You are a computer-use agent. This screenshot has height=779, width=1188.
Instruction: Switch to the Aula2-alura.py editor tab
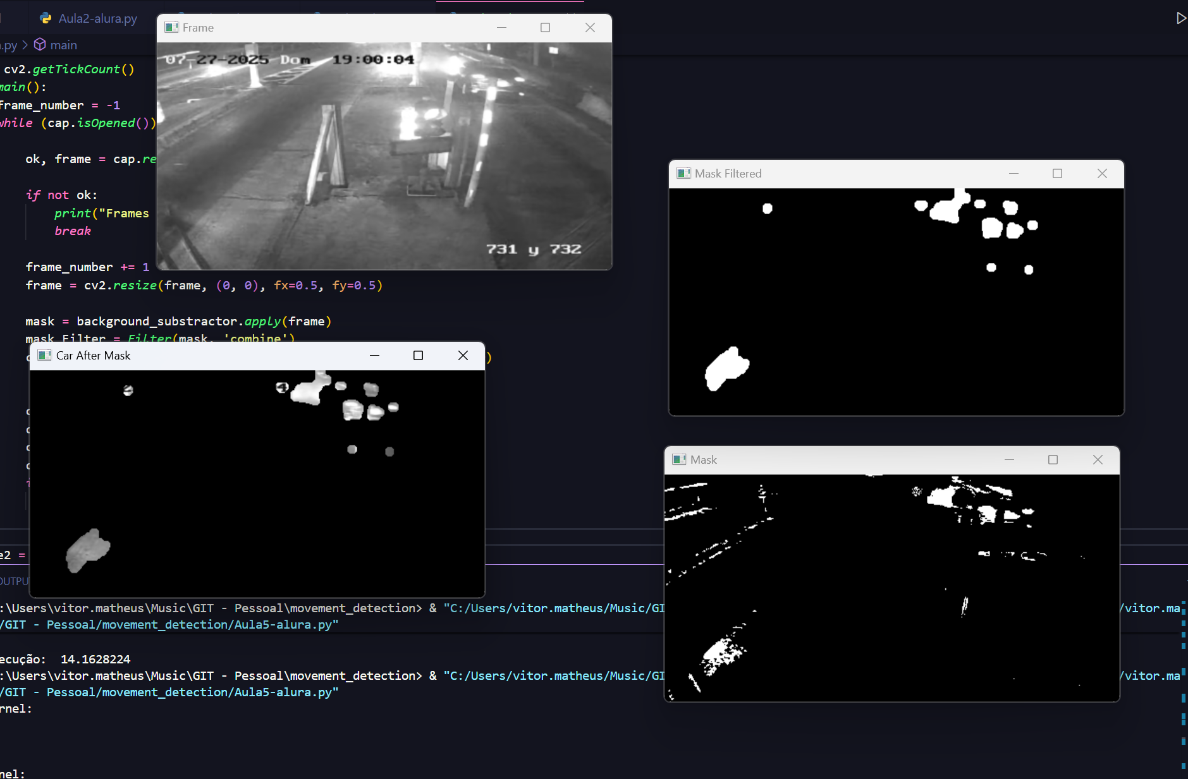[x=97, y=18]
